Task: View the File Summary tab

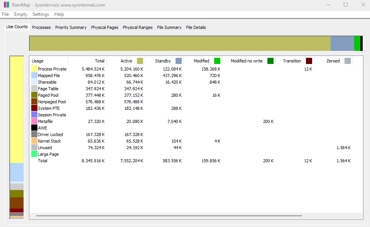Action: point(169,27)
